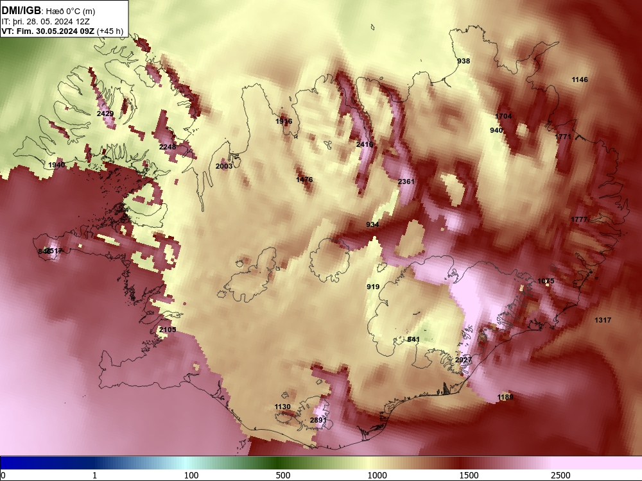Click the map value 1771
Screen dimensions: 642x481
(563, 137)
